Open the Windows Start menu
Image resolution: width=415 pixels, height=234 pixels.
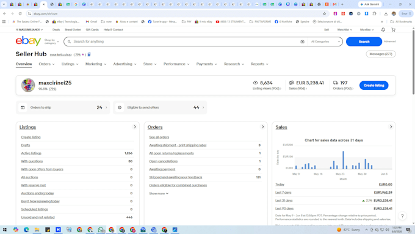coord(4,230)
